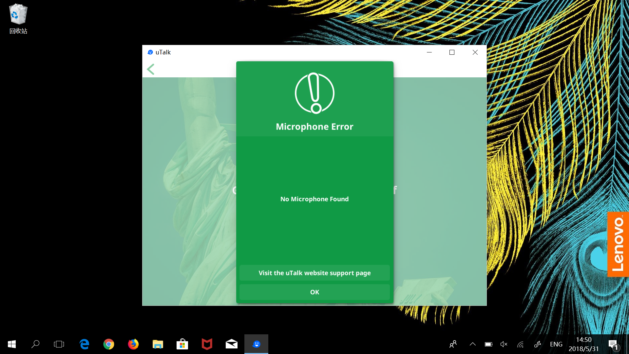This screenshot has width=629, height=354.
Task: Open taskbar search
Action: (x=35, y=344)
